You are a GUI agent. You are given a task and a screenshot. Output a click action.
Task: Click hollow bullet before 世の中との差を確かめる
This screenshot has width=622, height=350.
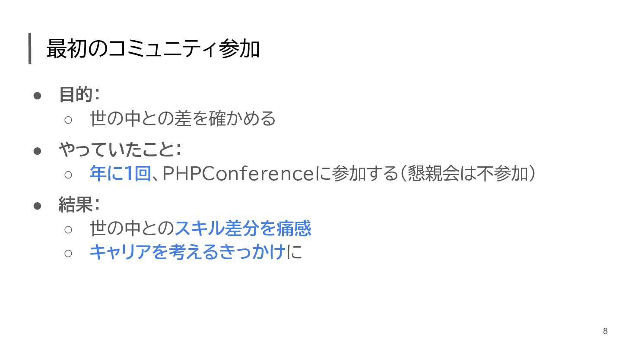coord(68,119)
